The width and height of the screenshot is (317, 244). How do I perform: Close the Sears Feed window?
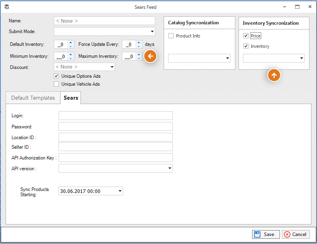(310, 7)
